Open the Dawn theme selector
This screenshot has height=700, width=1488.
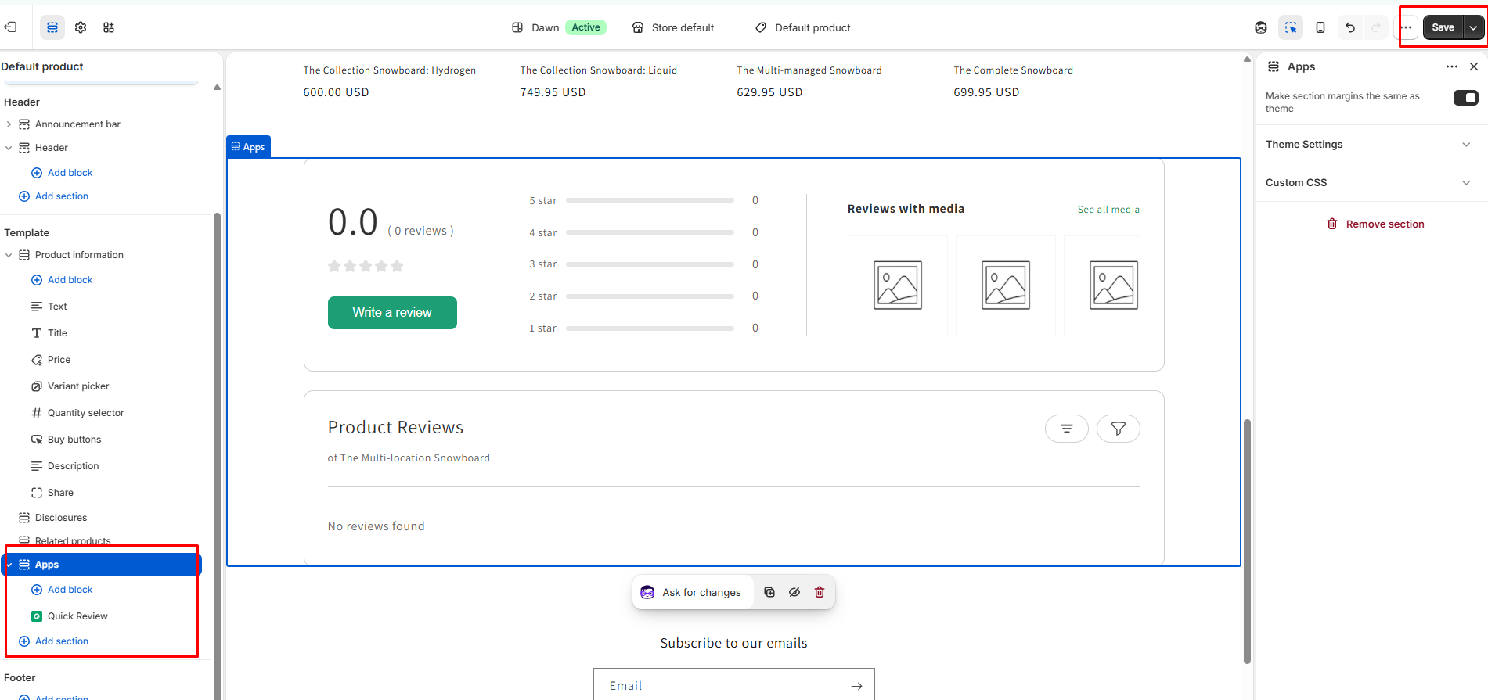559,27
